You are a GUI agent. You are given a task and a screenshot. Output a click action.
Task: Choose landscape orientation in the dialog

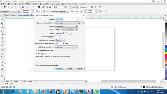click(x=70, y=33)
